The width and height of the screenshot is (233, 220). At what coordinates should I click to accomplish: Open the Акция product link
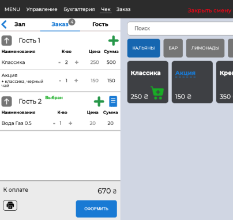[185, 73]
